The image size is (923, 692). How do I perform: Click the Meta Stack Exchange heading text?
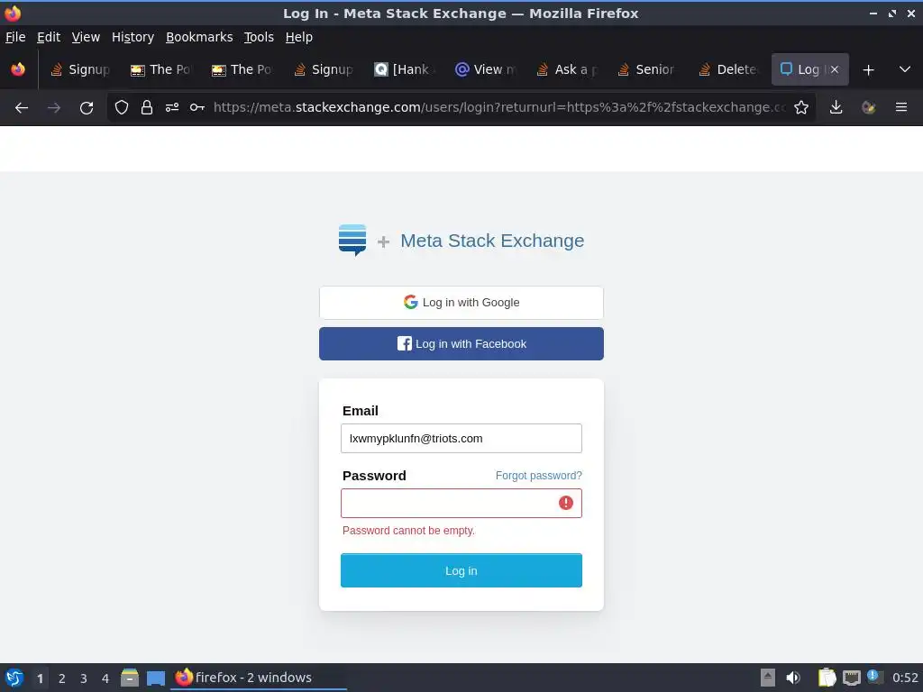pos(492,240)
